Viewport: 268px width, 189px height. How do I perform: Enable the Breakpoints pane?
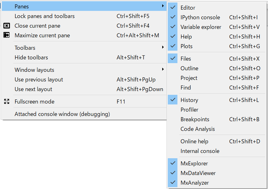195,119
